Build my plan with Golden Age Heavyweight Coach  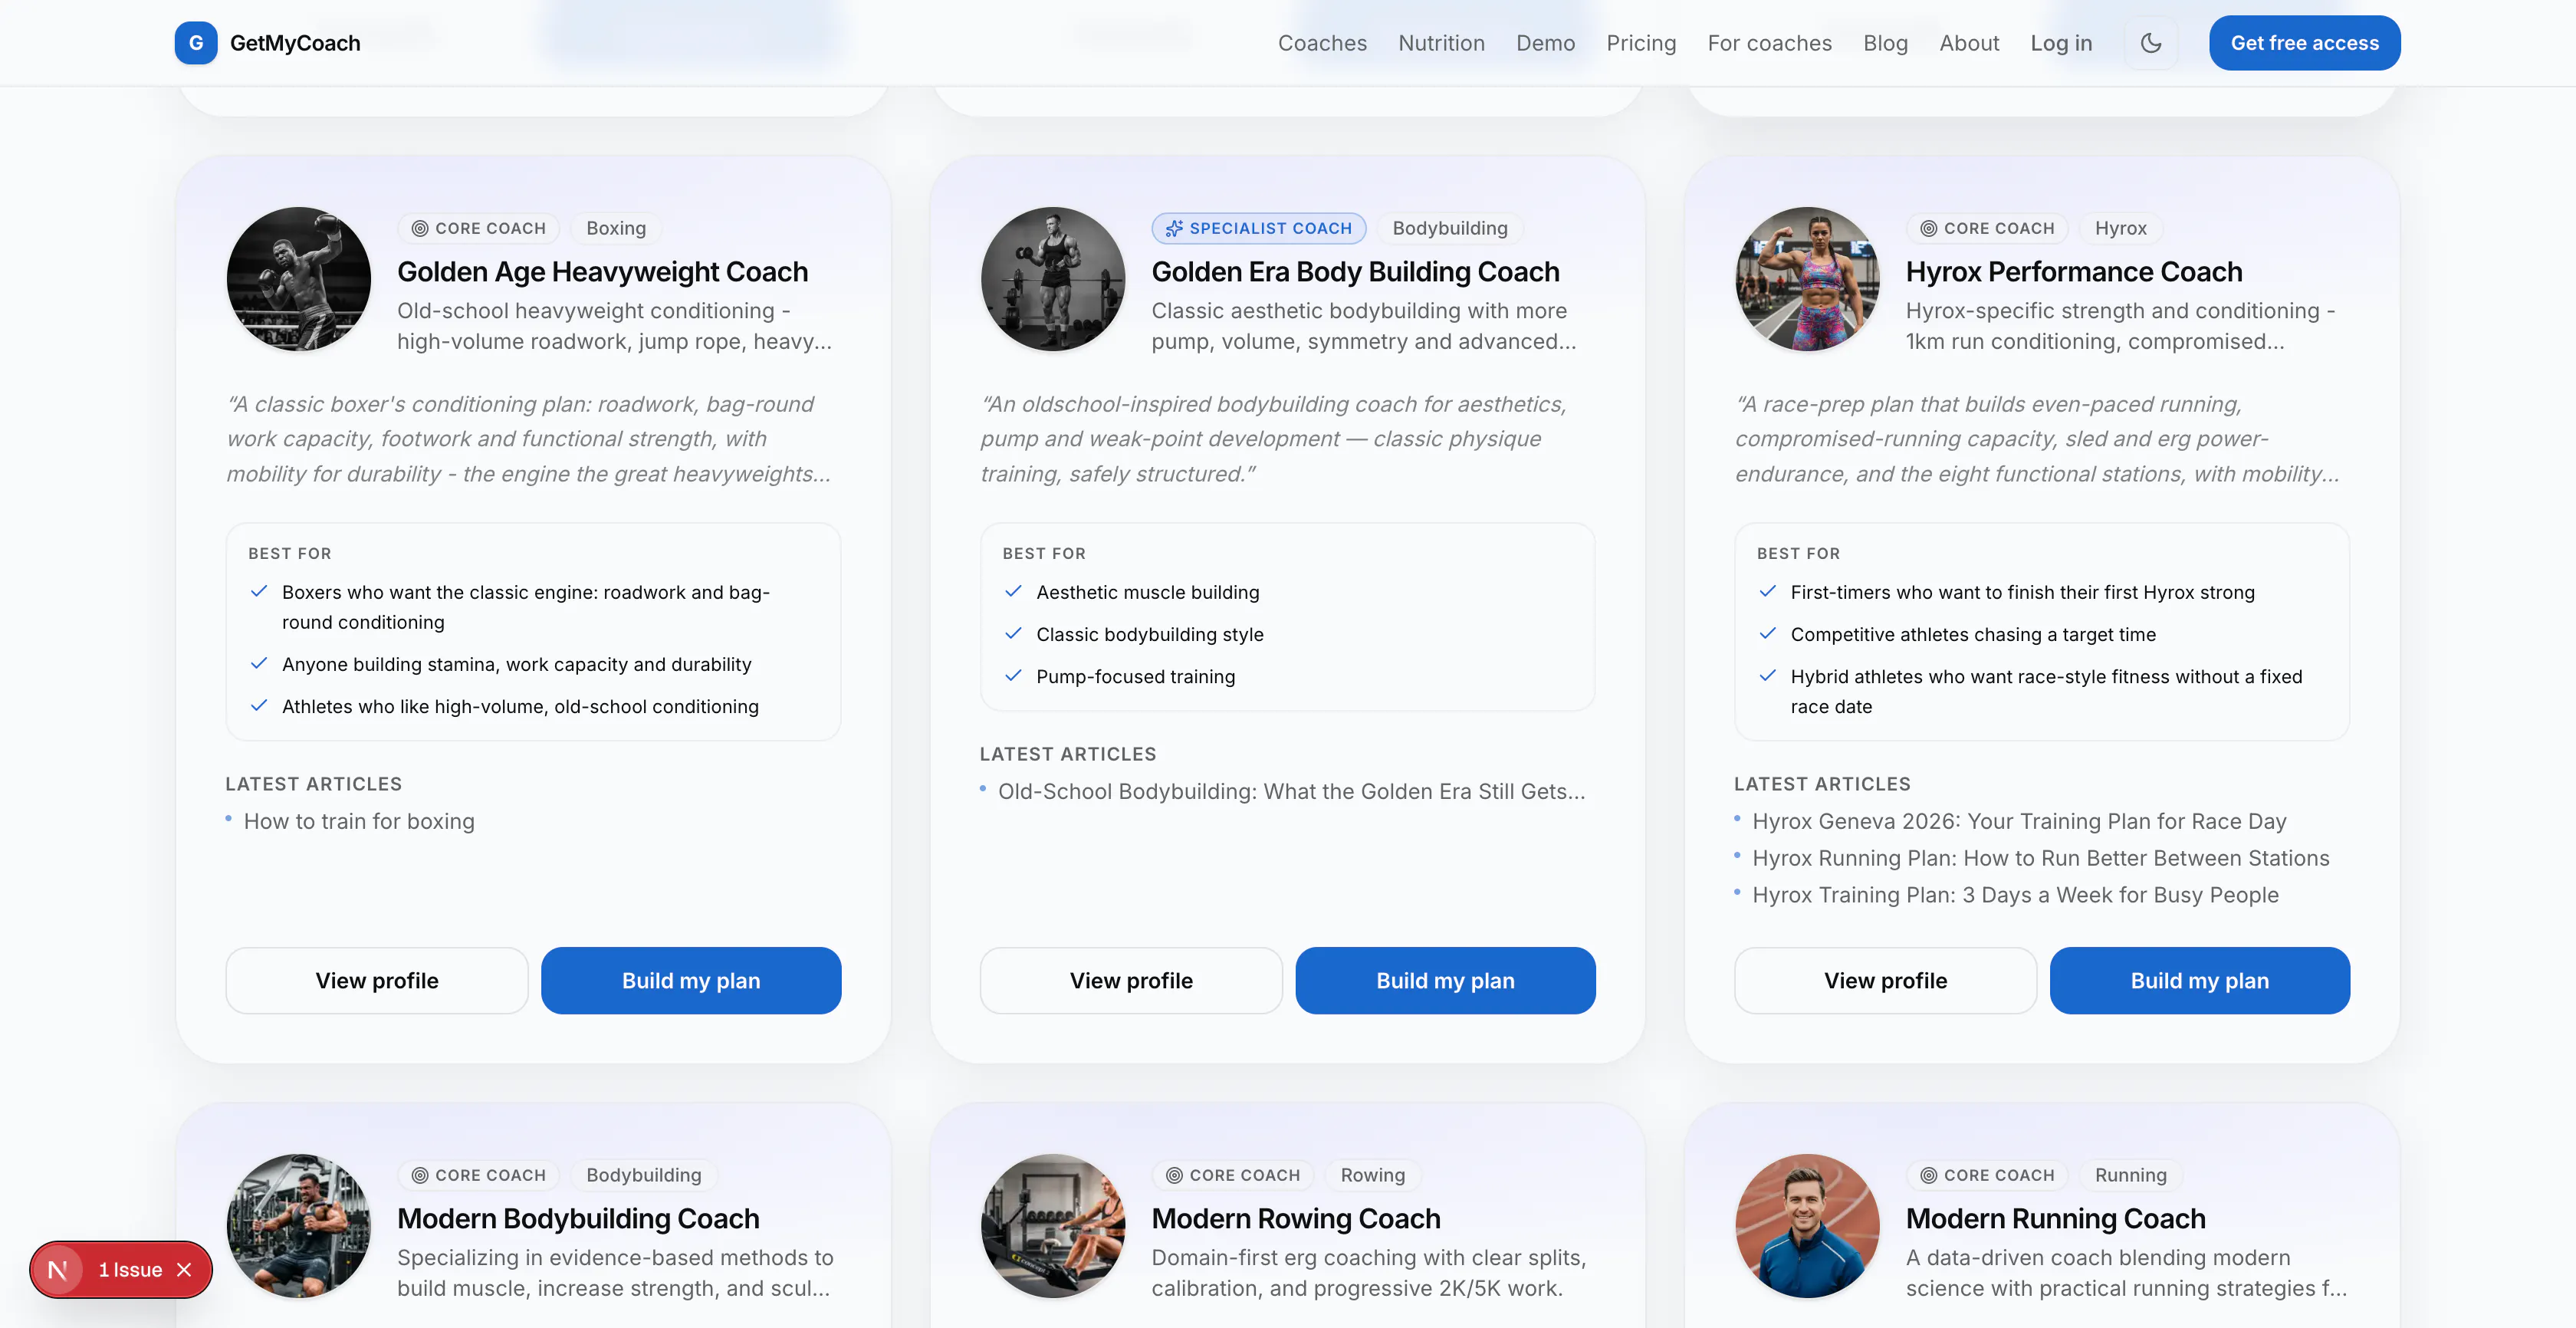(x=691, y=980)
